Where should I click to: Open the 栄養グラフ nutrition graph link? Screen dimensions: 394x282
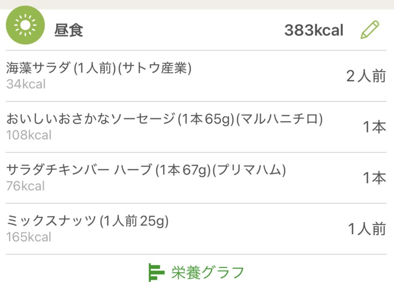tap(208, 272)
